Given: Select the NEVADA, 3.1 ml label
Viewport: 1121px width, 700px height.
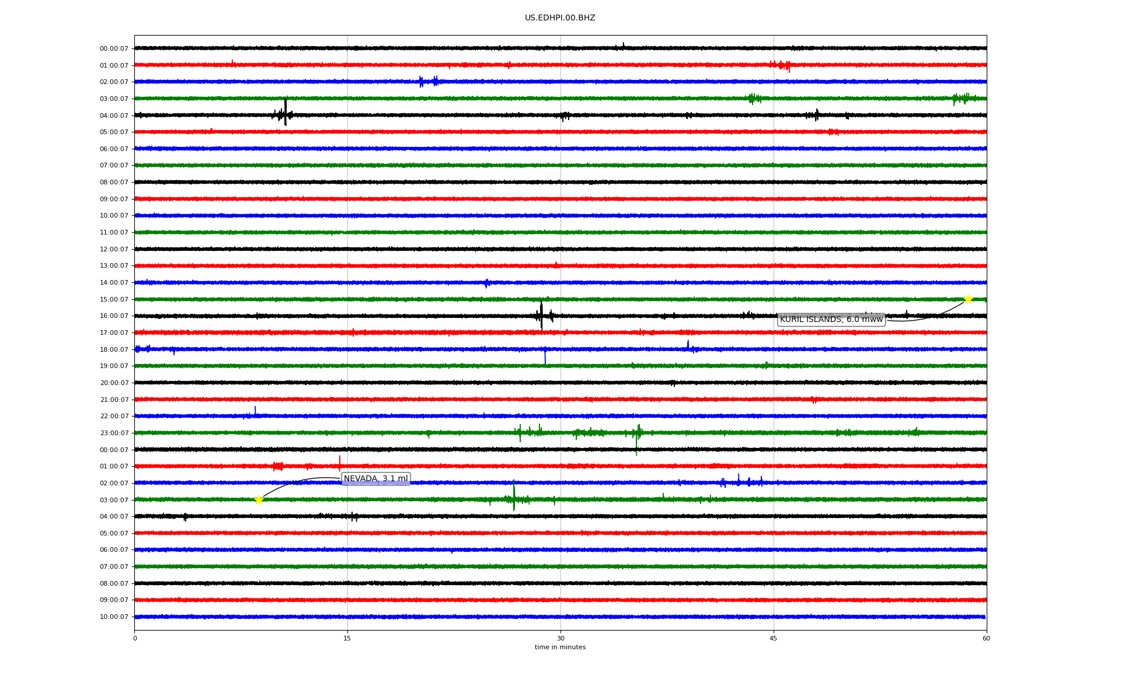Looking at the screenshot, I should (x=375, y=479).
